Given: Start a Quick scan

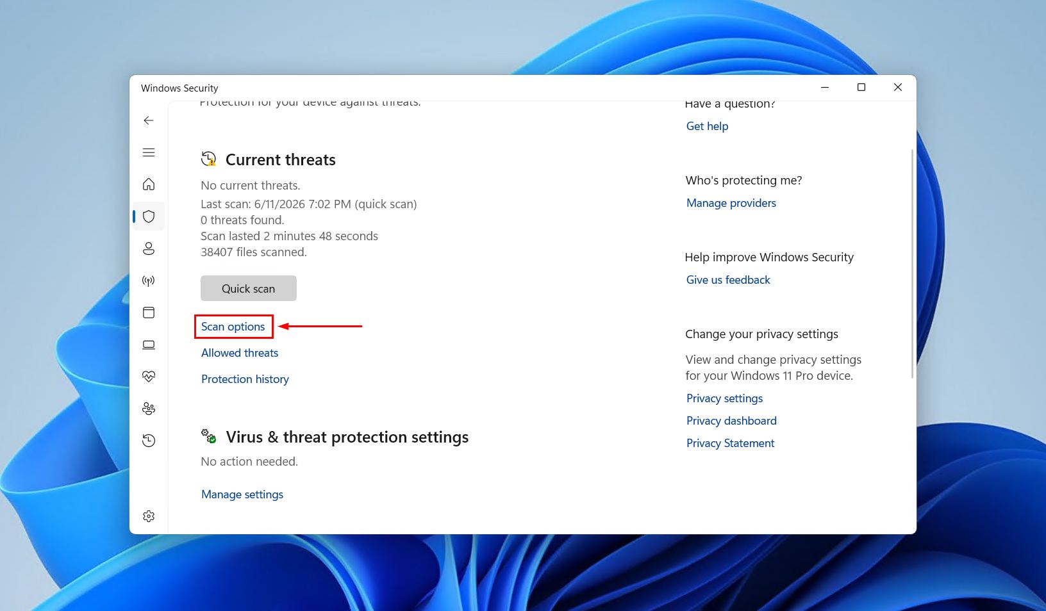Looking at the screenshot, I should point(249,288).
